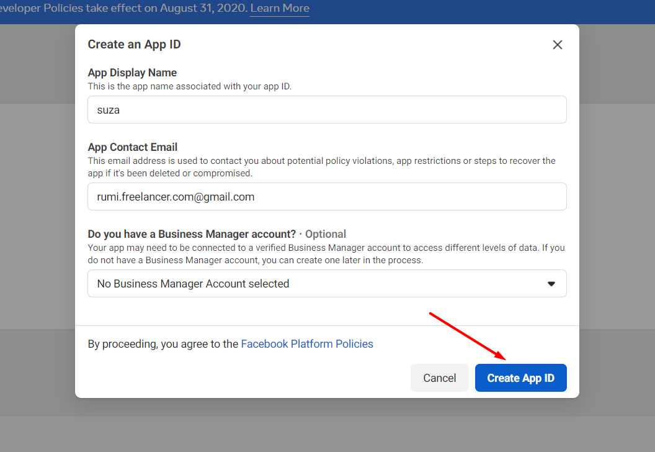Click the 'App Contact Email' label
The height and width of the screenshot is (452, 655).
(132, 147)
